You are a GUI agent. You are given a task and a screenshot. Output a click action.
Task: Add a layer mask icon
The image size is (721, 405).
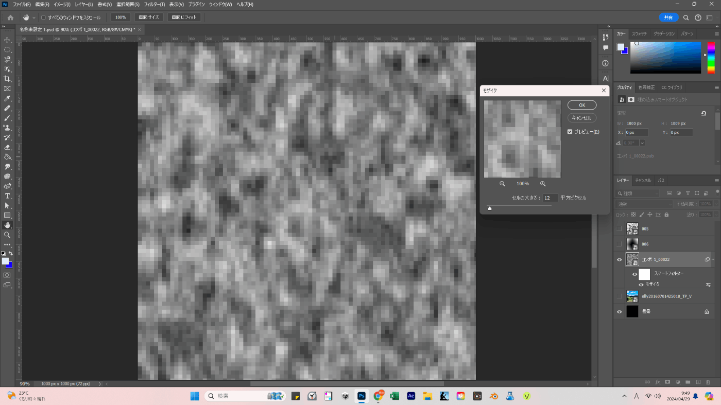[667, 382]
